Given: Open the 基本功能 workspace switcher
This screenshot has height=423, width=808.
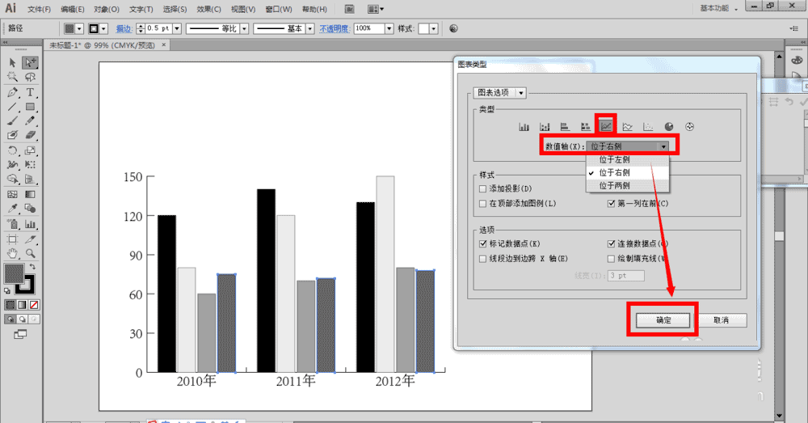Looking at the screenshot, I should coord(718,8).
